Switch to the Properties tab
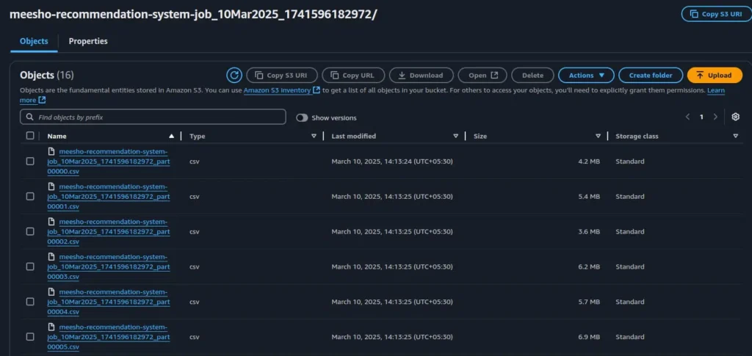 click(88, 41)
